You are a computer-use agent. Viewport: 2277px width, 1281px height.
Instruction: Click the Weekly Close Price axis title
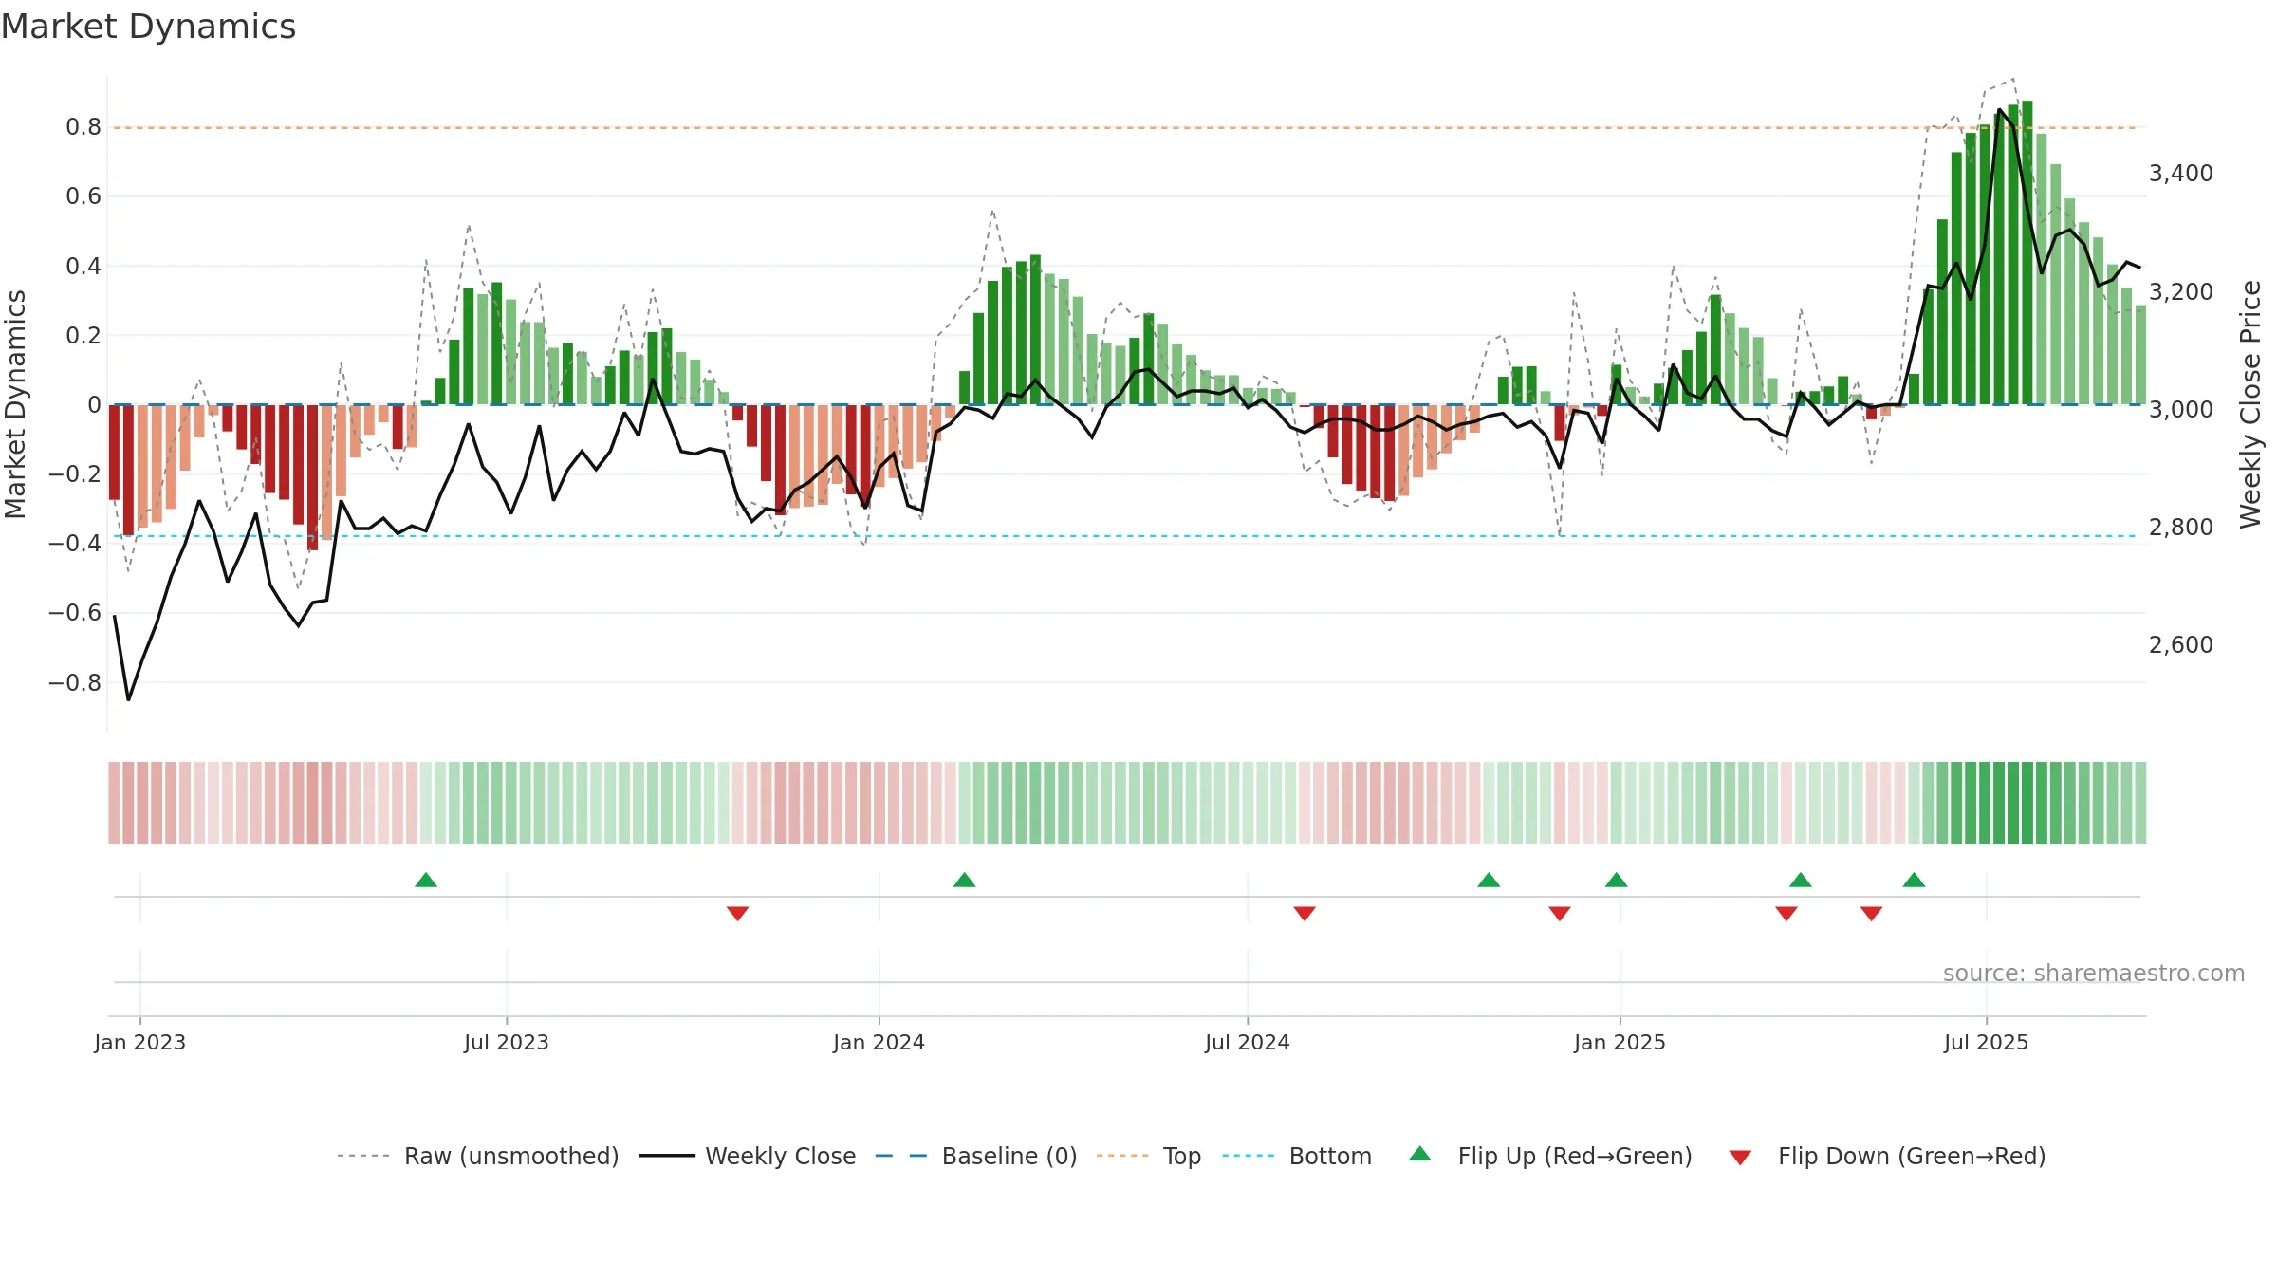click(x=2250, y=404)
